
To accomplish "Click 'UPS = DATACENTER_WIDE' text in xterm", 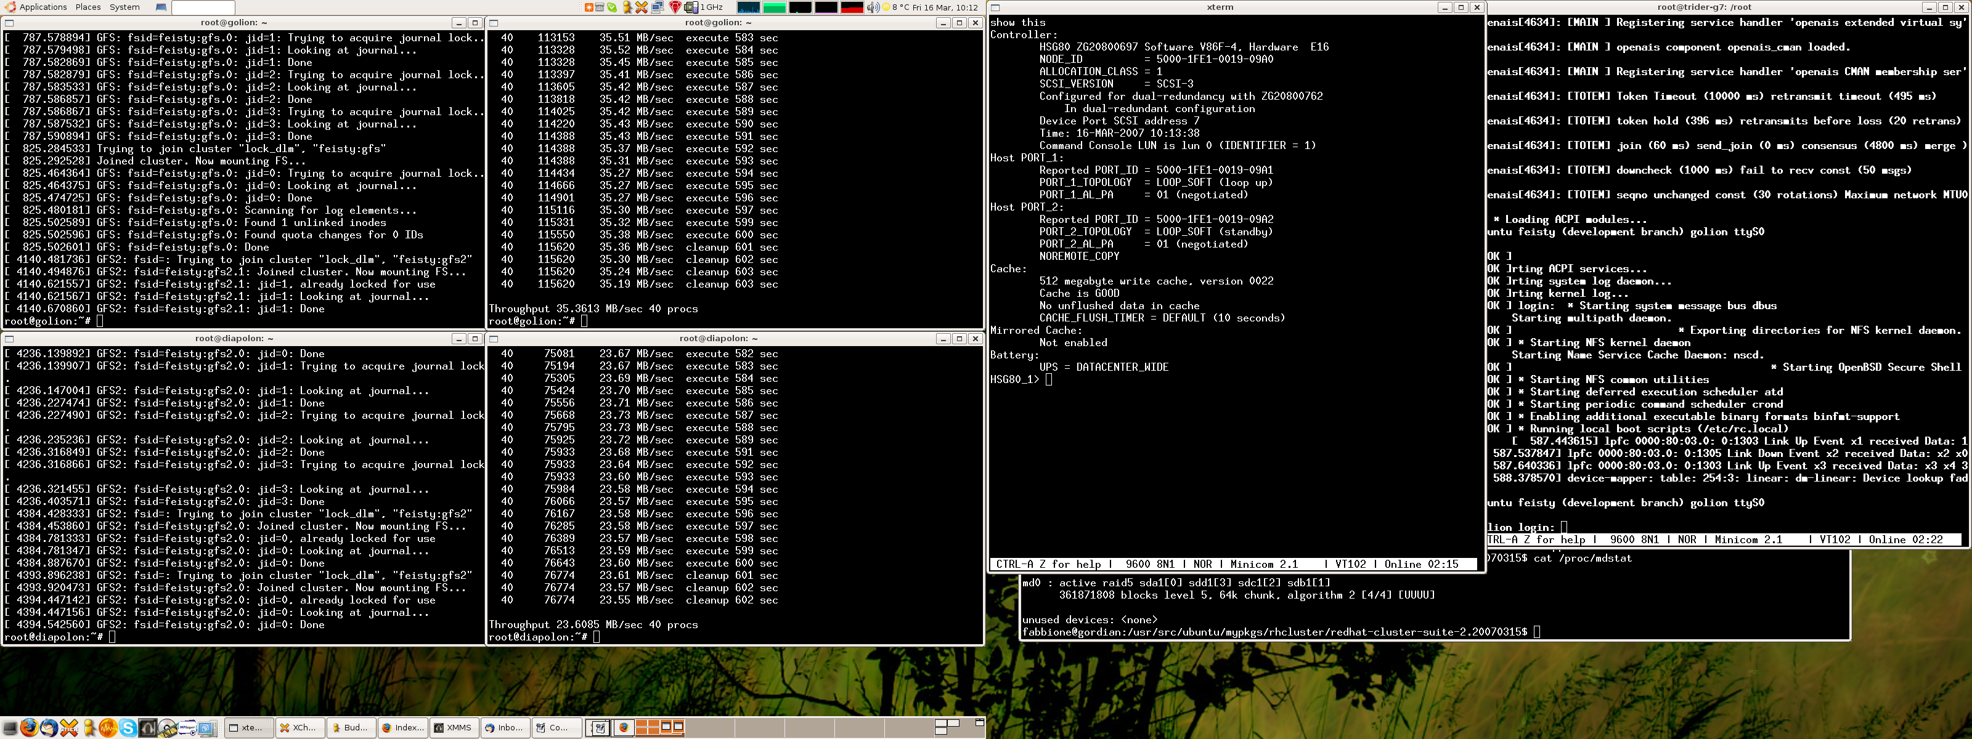I will coord(1103,367).
